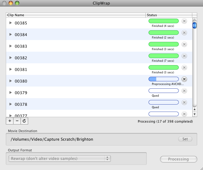Remove selected clip with the minus button
Image resolution: width=203 pixels, height=170 pixels.
tap(17, 121)
